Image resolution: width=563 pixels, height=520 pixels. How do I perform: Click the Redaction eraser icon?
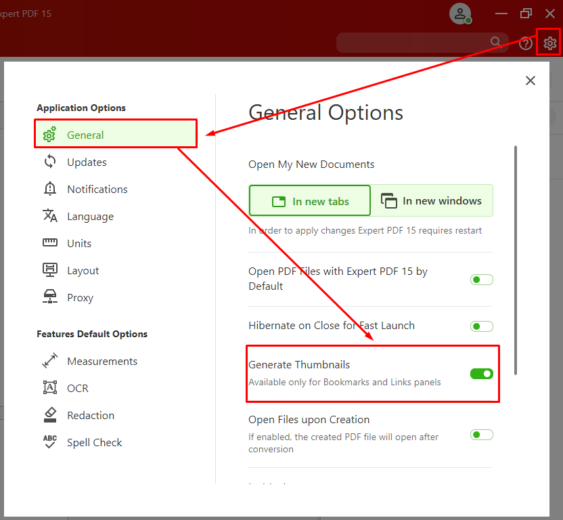[50, 414]
